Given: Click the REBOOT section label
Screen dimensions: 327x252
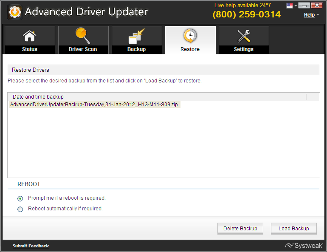Looking at the screenshot, I should coord(29,184).
